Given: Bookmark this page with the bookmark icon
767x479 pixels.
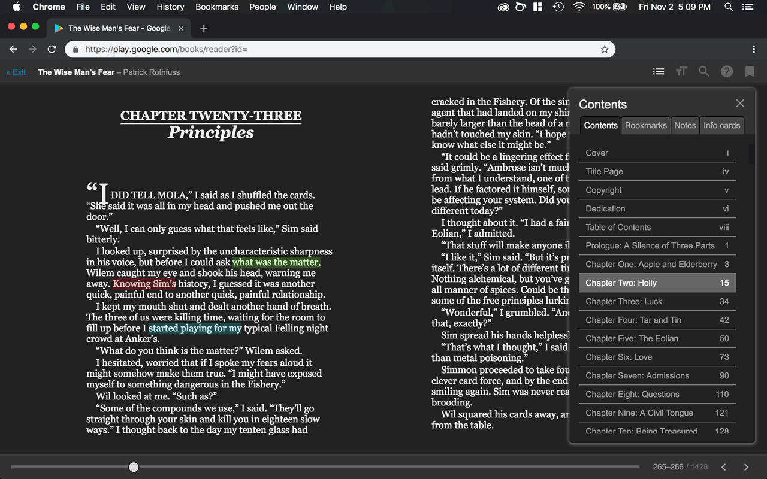Looking at the screenshot, I should point(750,71).
